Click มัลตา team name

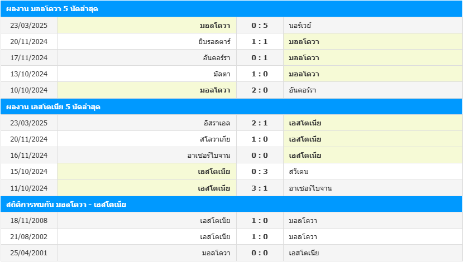pyautogui.click(x=222, y=74)
